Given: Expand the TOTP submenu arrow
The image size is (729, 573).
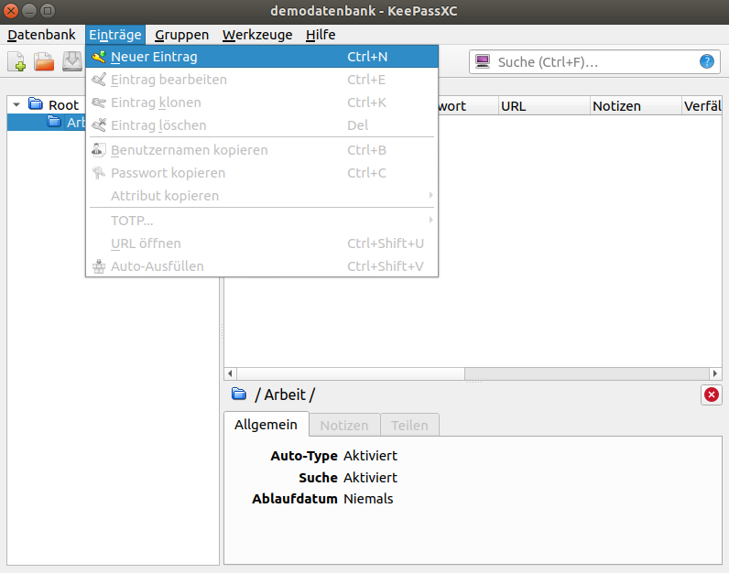Looking at the screenshot, I should 430,220.
